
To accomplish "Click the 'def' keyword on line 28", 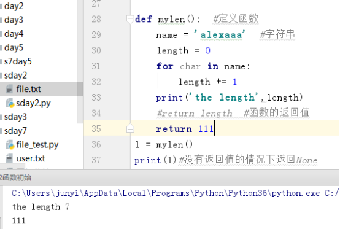I will point(144,19).
